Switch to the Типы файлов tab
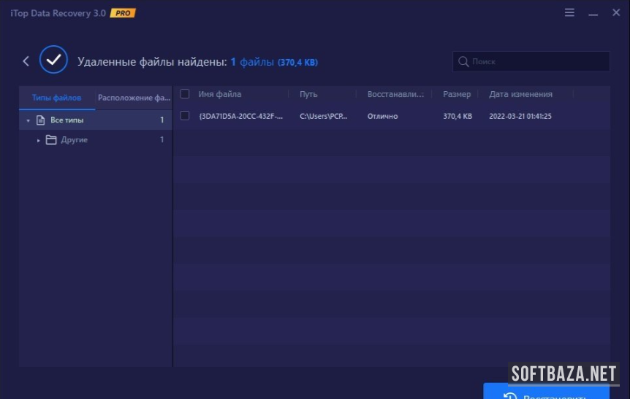Viewport: 630px width, 399px height. [56, 98]
